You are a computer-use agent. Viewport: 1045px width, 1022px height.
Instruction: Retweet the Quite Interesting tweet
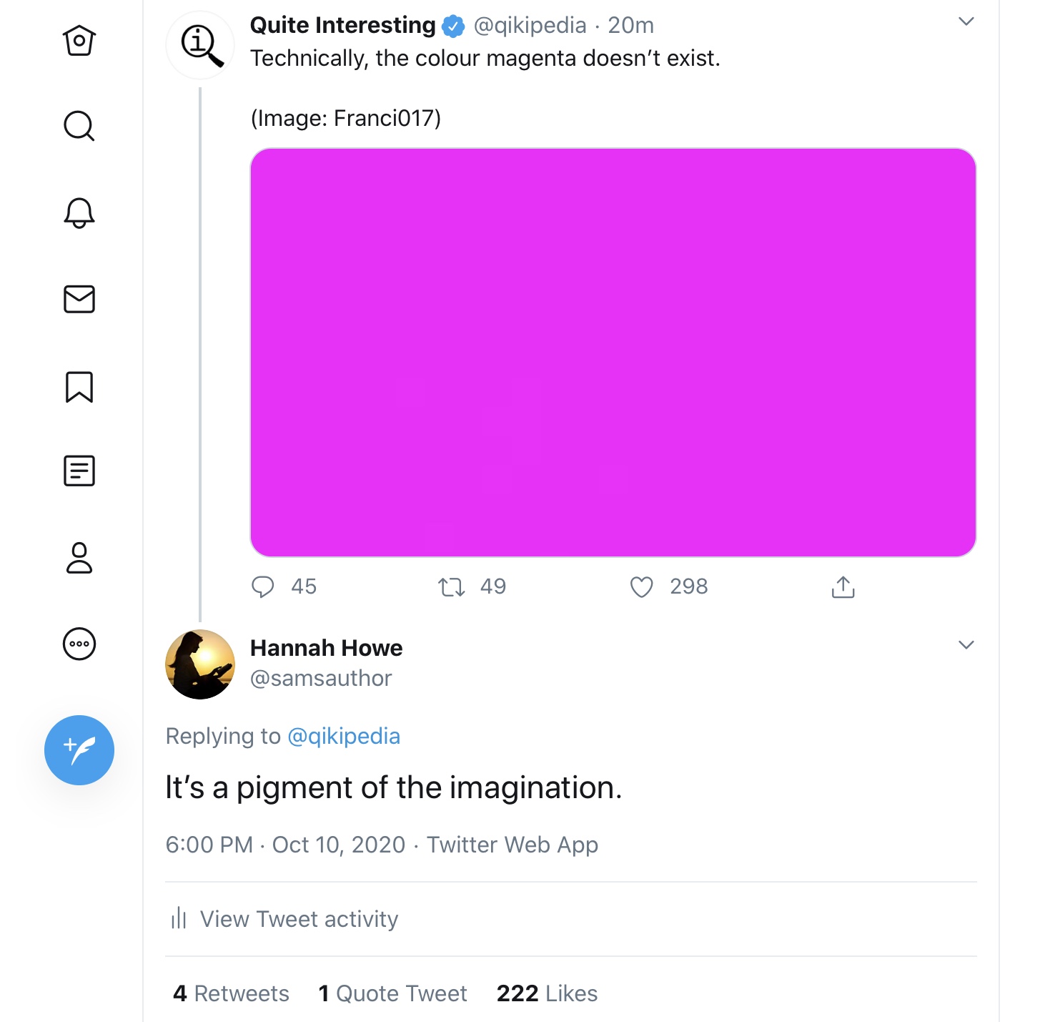(452, 587)
